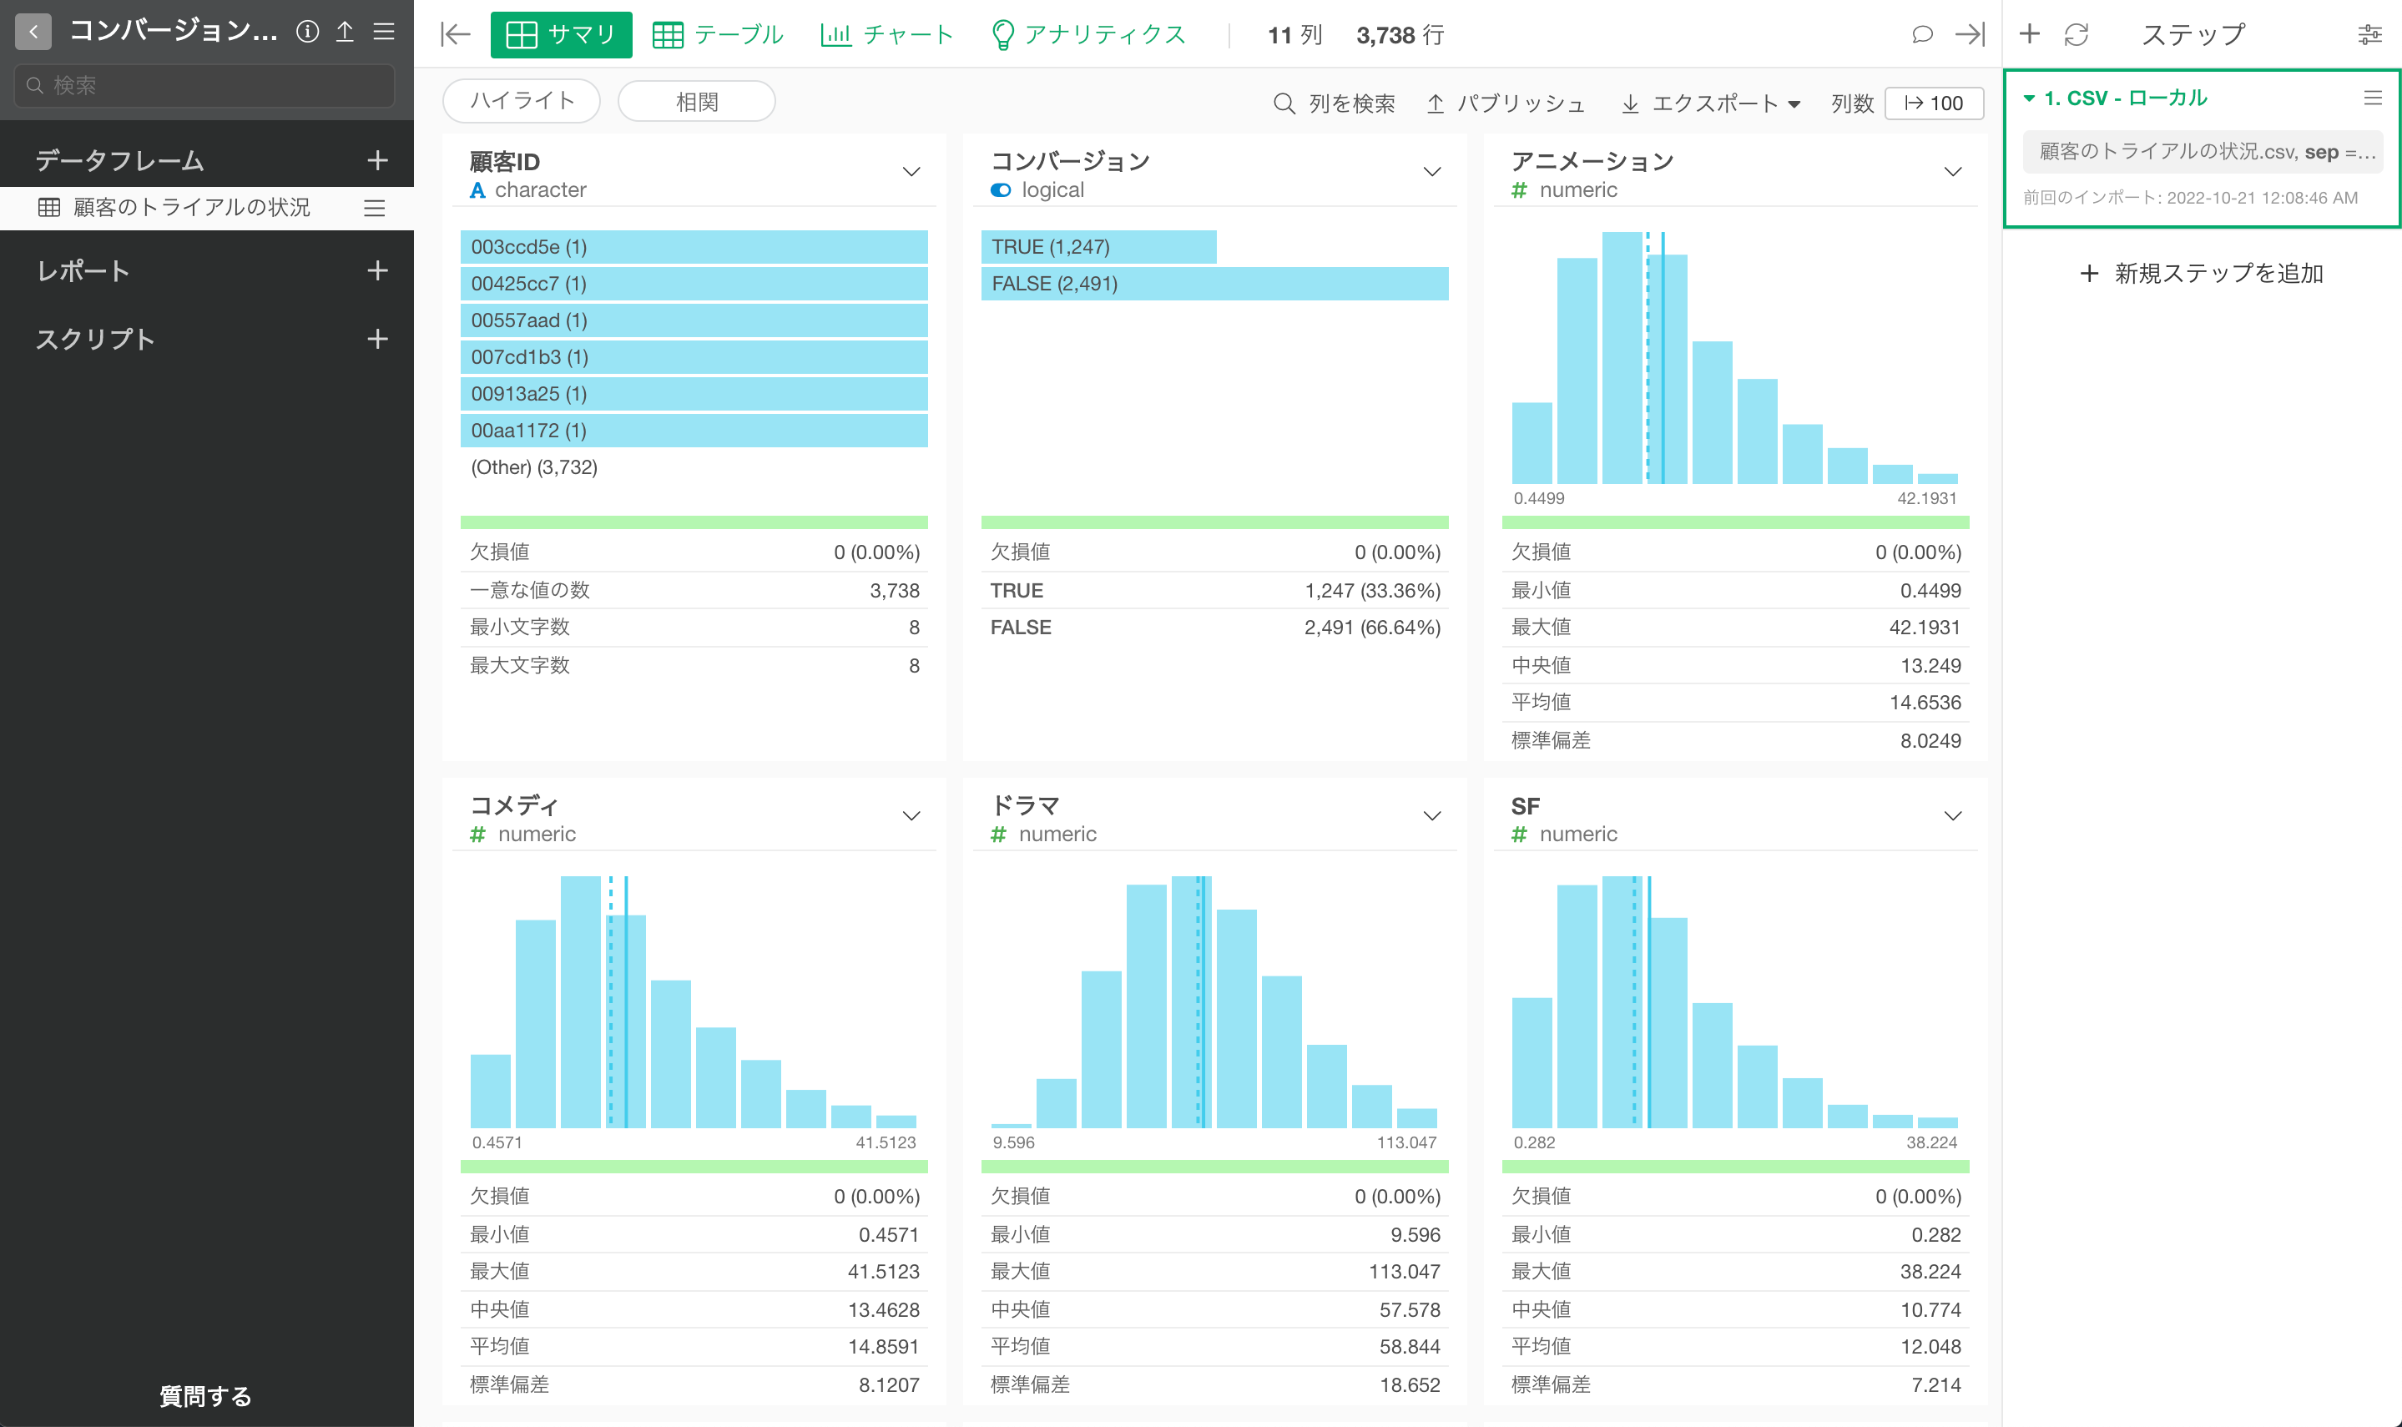Select the 00913a25 (1) value bar
The height and width of the screenshot is (1427, 2402).
[694, 393]
